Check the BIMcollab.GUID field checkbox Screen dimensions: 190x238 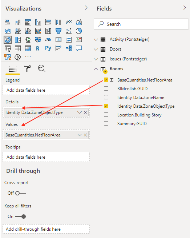[106, 88]
